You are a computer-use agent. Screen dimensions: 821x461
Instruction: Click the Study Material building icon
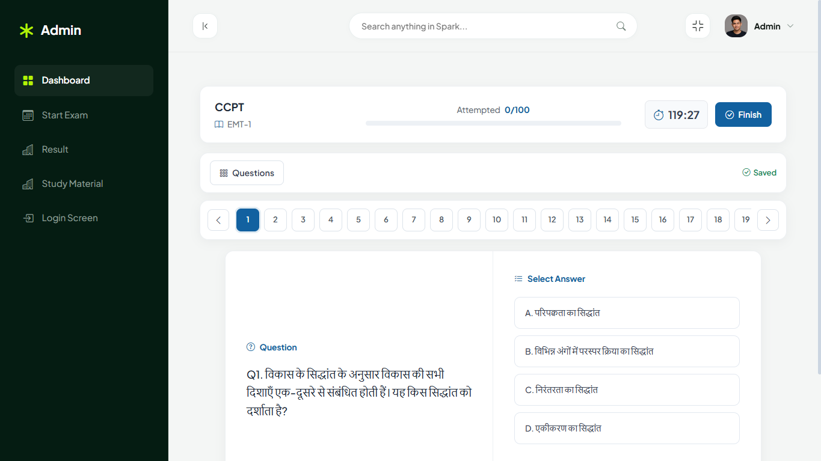28,184
